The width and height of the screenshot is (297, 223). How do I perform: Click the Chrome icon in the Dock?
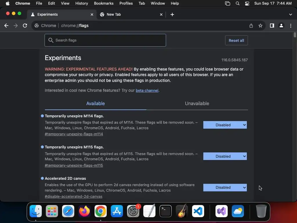point(101,211)
